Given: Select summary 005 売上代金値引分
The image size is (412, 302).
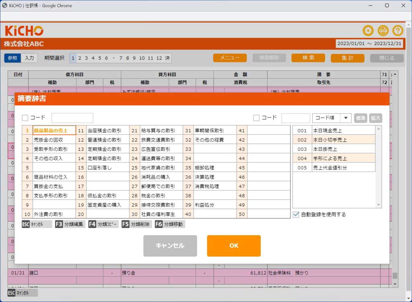Looking at the screenshot, I should pos(334,168).
